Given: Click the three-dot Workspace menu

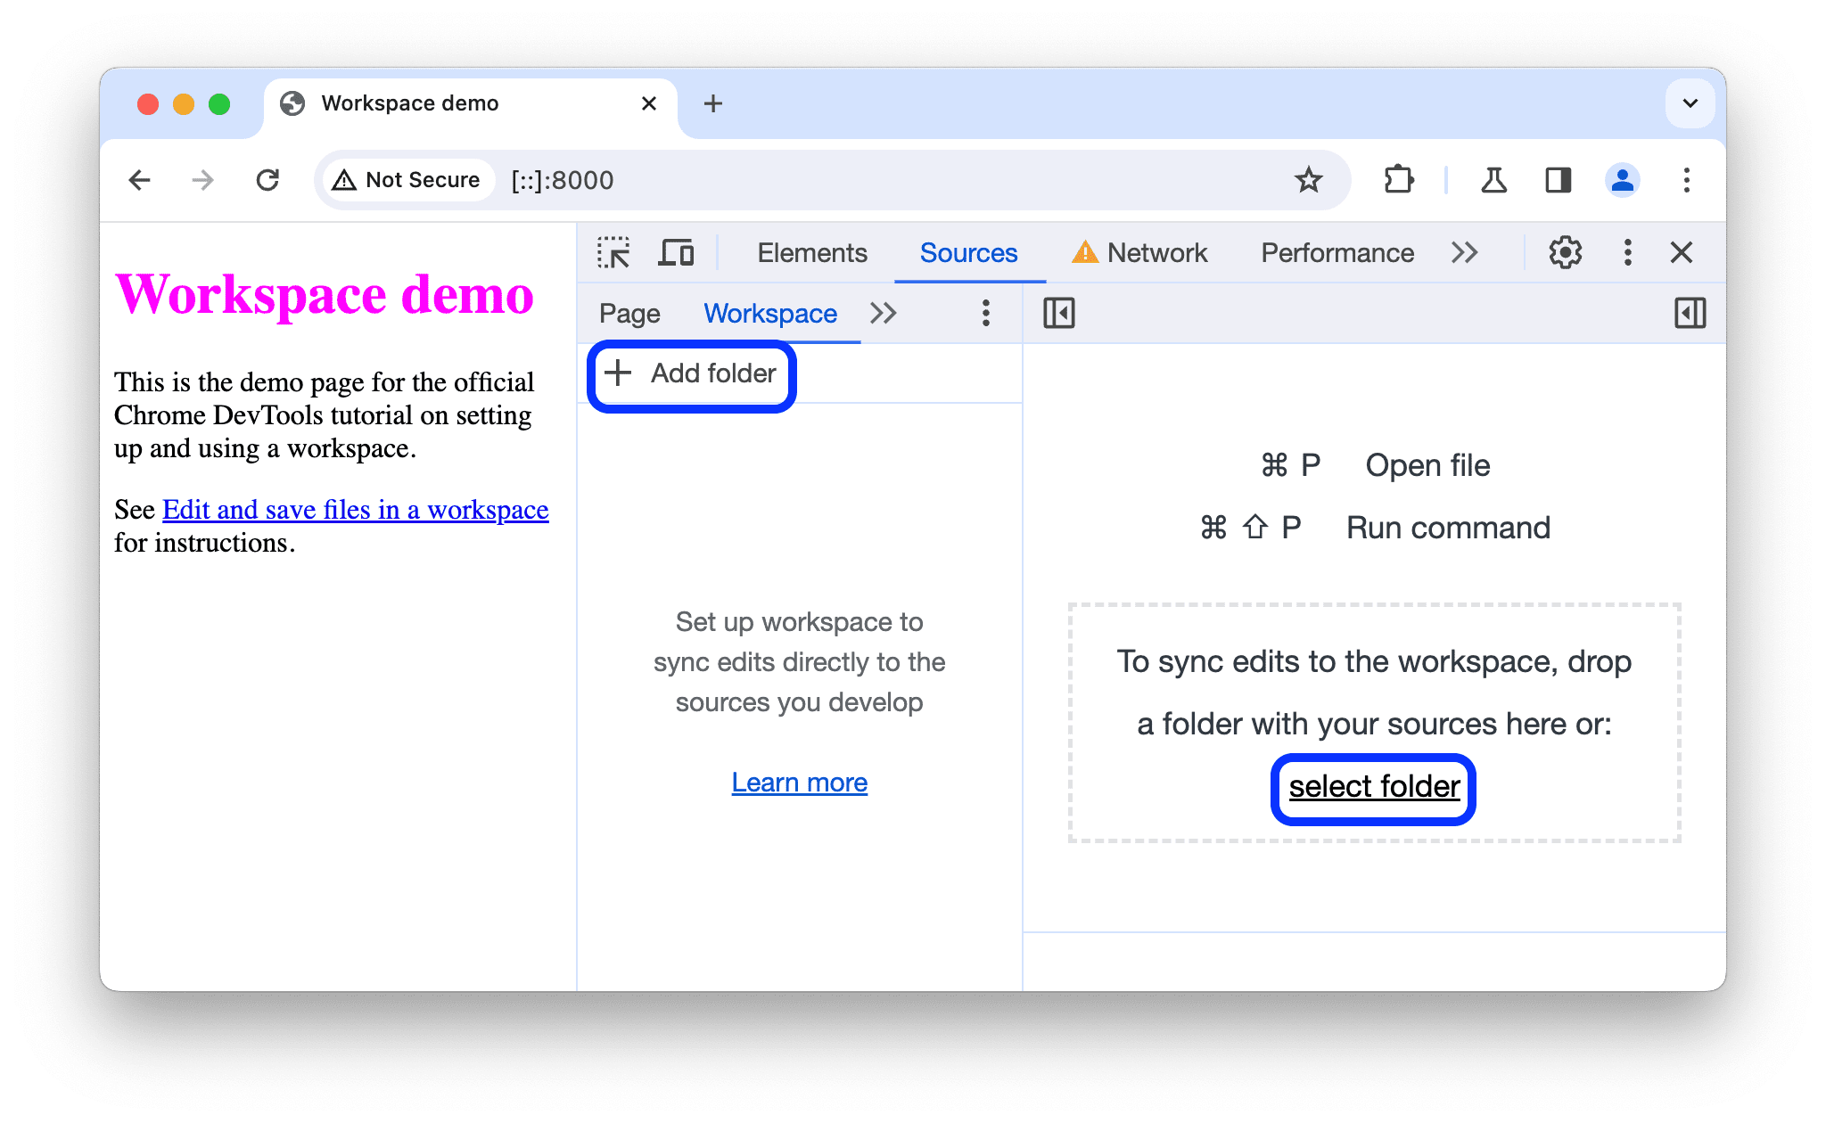Looking at the screenshot, I should 987,312.
